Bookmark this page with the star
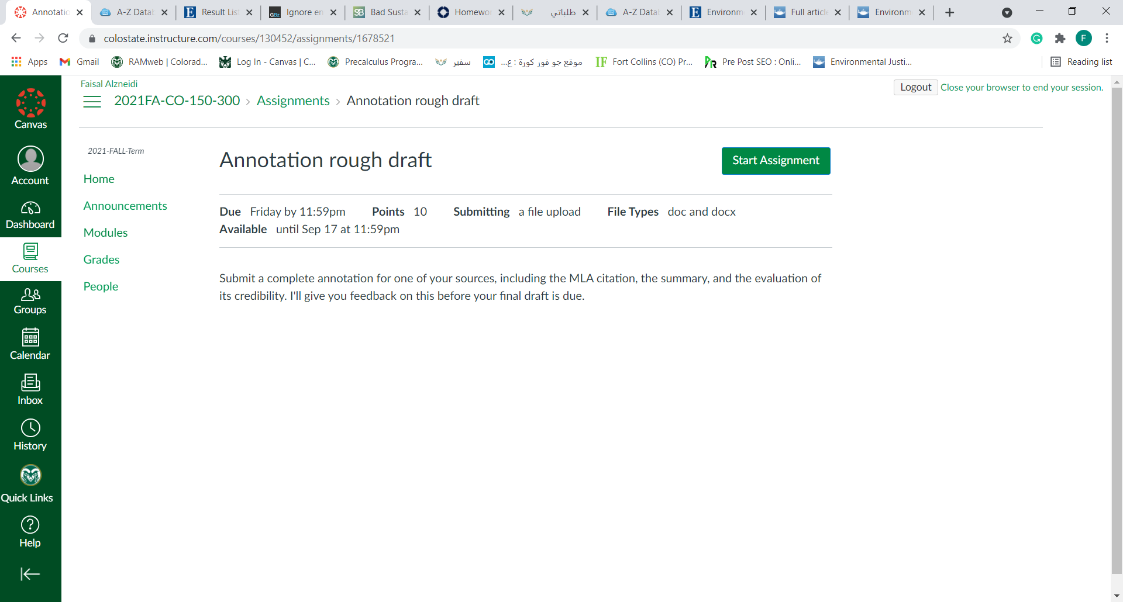 click(1007, 39)
